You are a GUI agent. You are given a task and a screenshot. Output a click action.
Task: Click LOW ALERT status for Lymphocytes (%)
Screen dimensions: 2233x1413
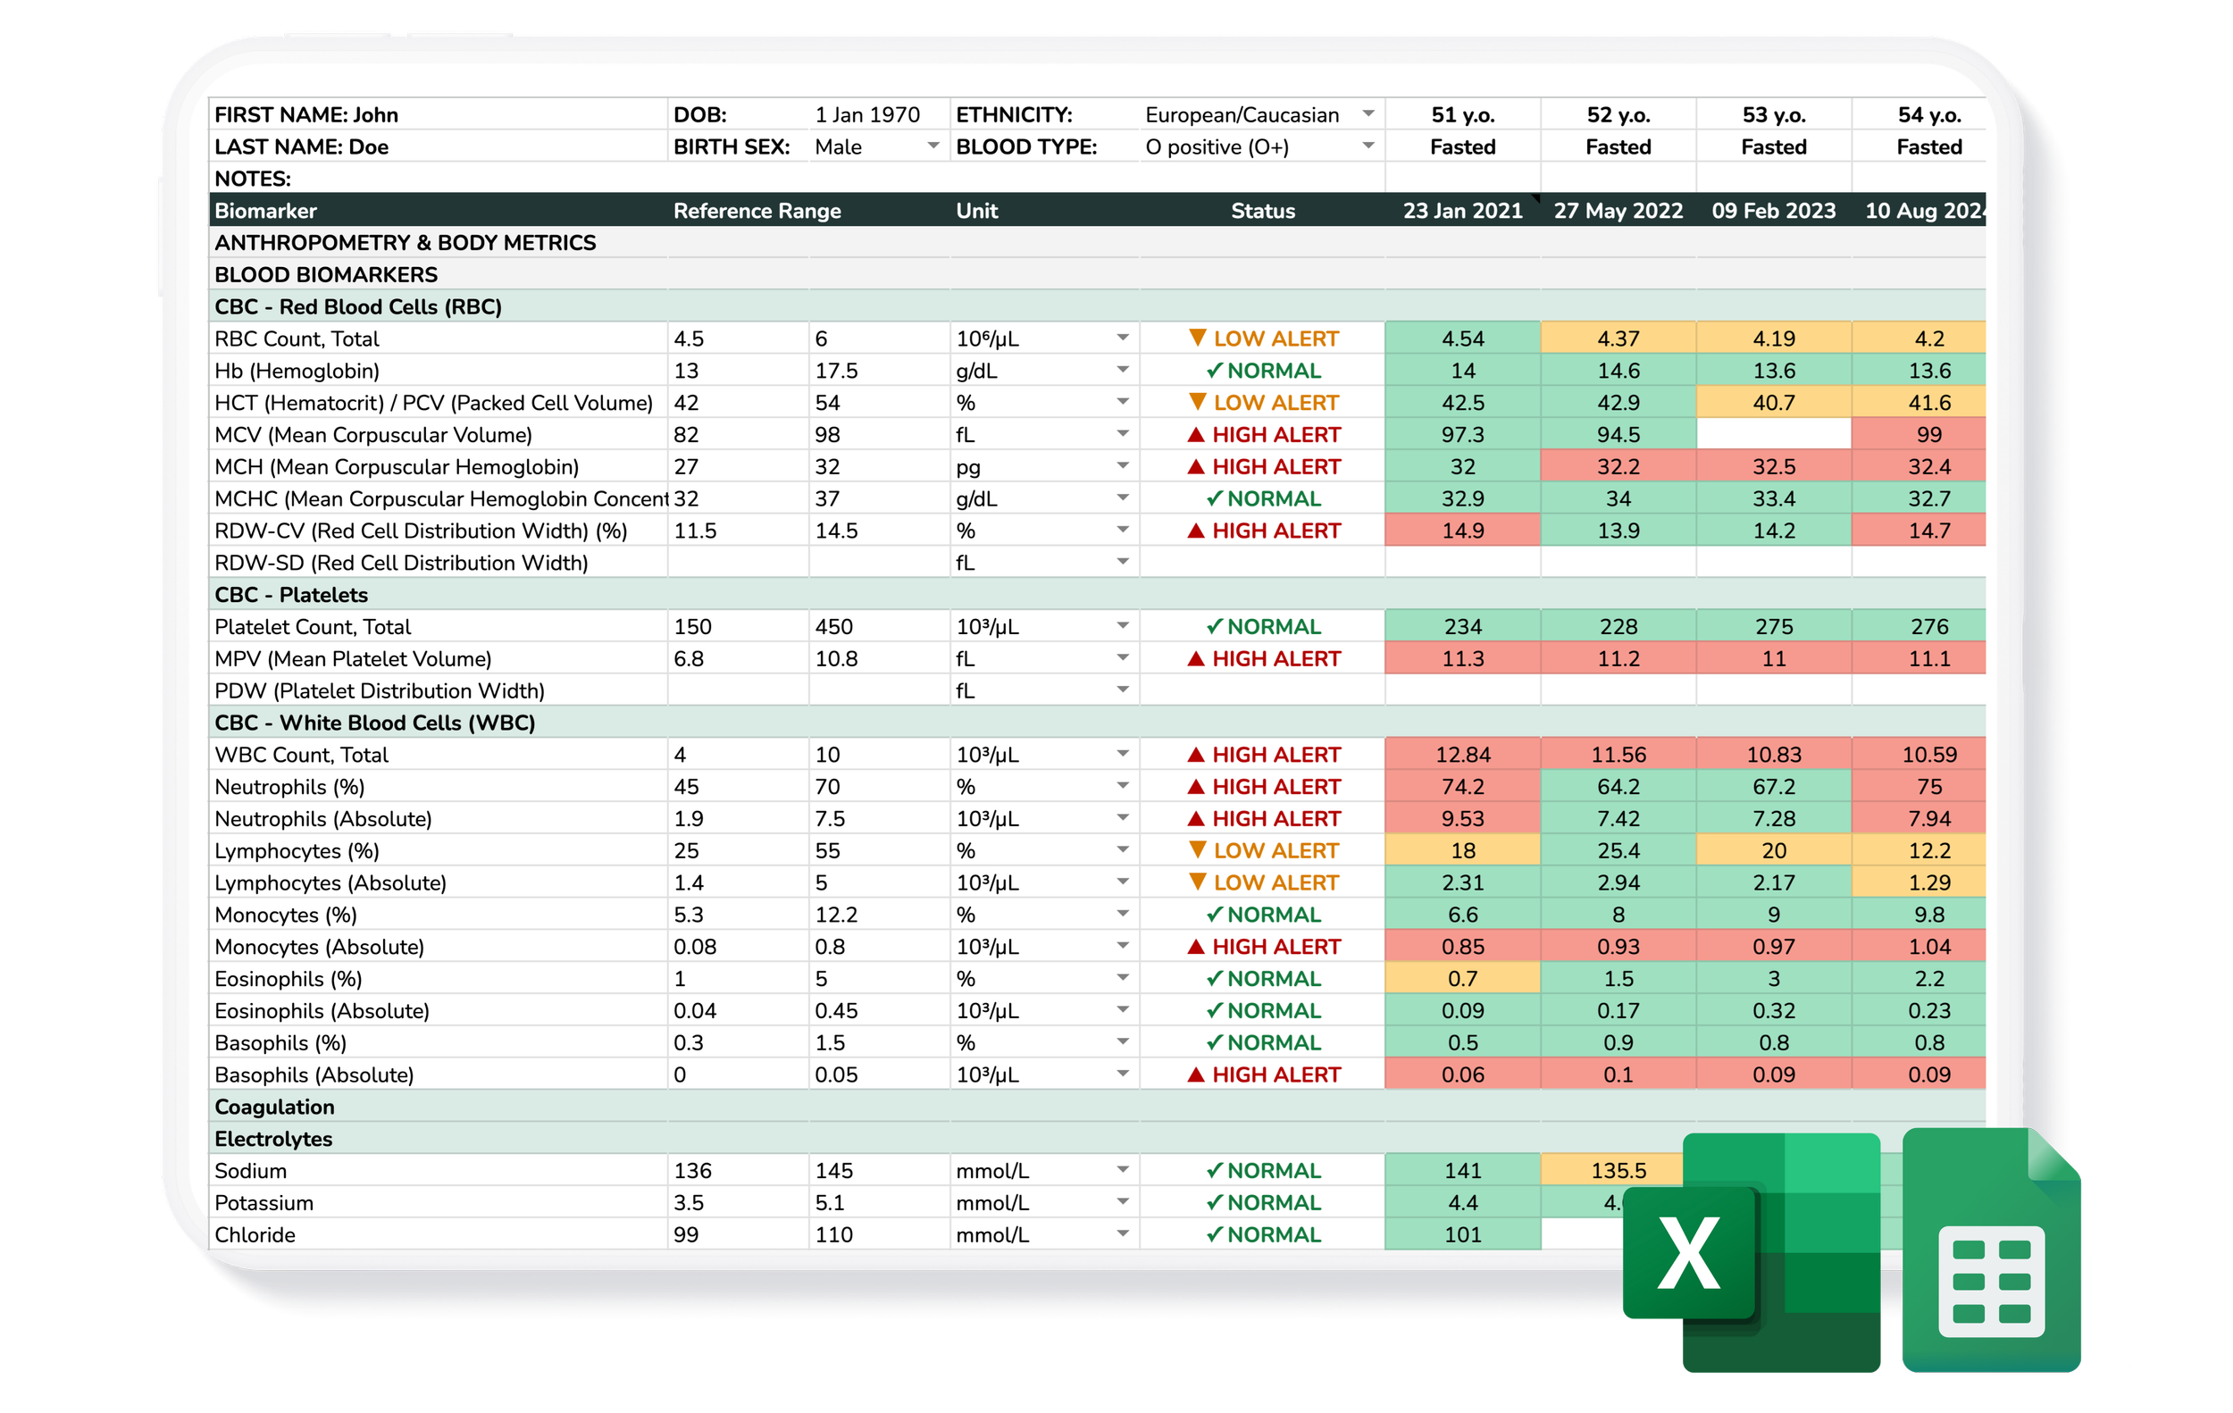1263,851
